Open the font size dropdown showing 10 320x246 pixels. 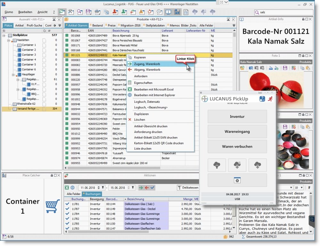coord(301,188)
